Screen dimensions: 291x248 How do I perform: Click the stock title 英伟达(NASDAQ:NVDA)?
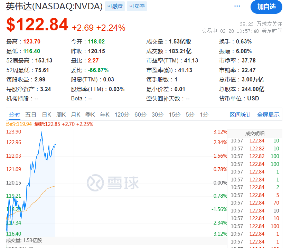[54, 7]
